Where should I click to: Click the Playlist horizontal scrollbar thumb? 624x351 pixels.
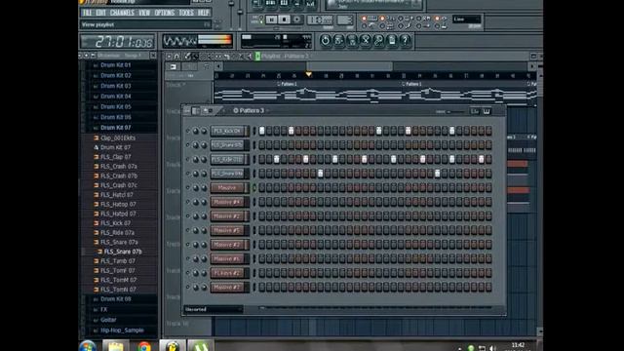349,66
